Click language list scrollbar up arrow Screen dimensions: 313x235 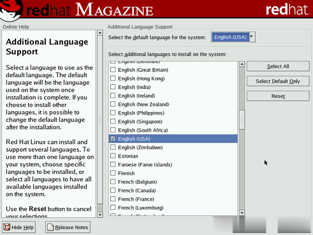(x=242, y=64)
